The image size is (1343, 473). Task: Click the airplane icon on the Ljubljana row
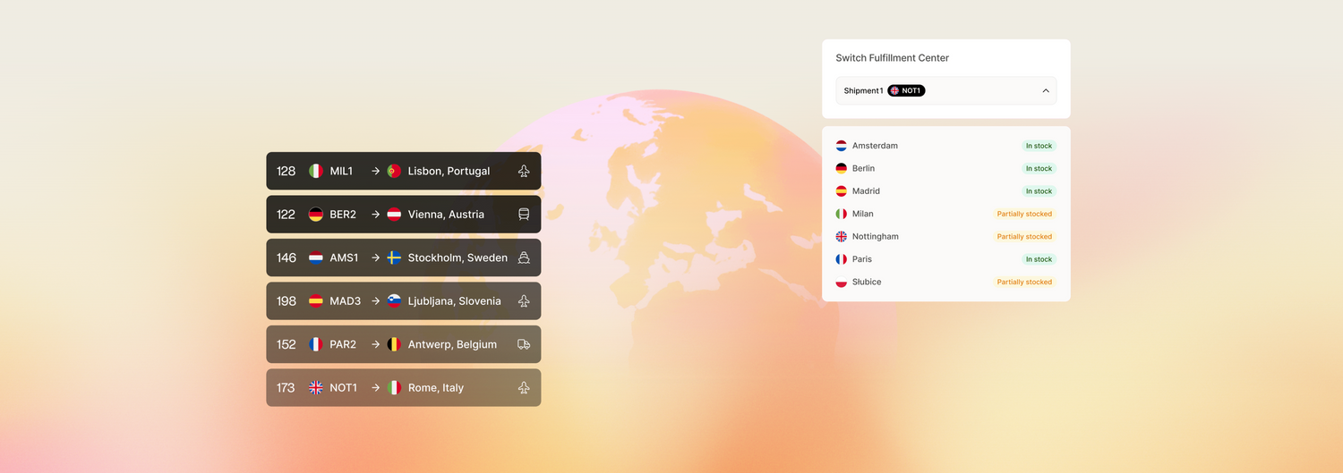pyautogui.click(x=524, y=301)
